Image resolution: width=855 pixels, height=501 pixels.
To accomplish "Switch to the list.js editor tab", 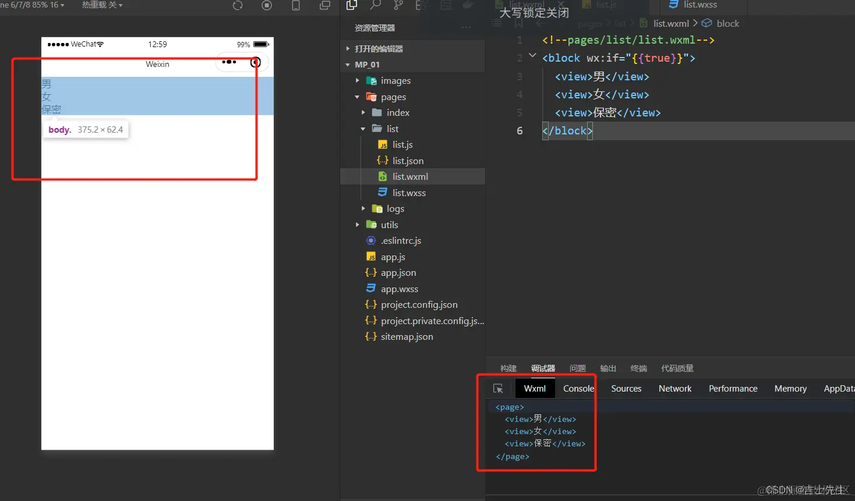I will [x=606, y=5].
